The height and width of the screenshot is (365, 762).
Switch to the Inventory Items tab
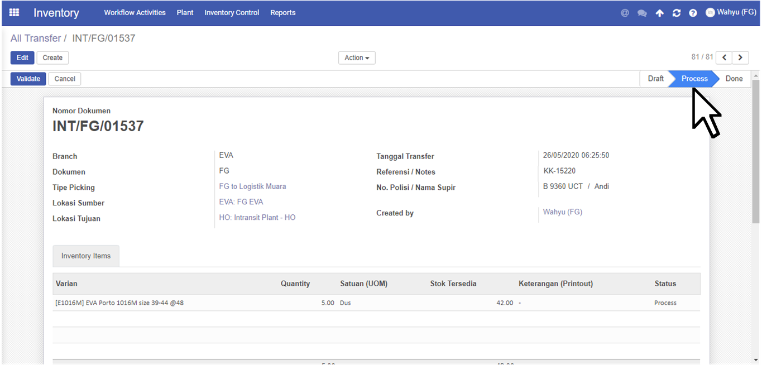tap(86, 256)
